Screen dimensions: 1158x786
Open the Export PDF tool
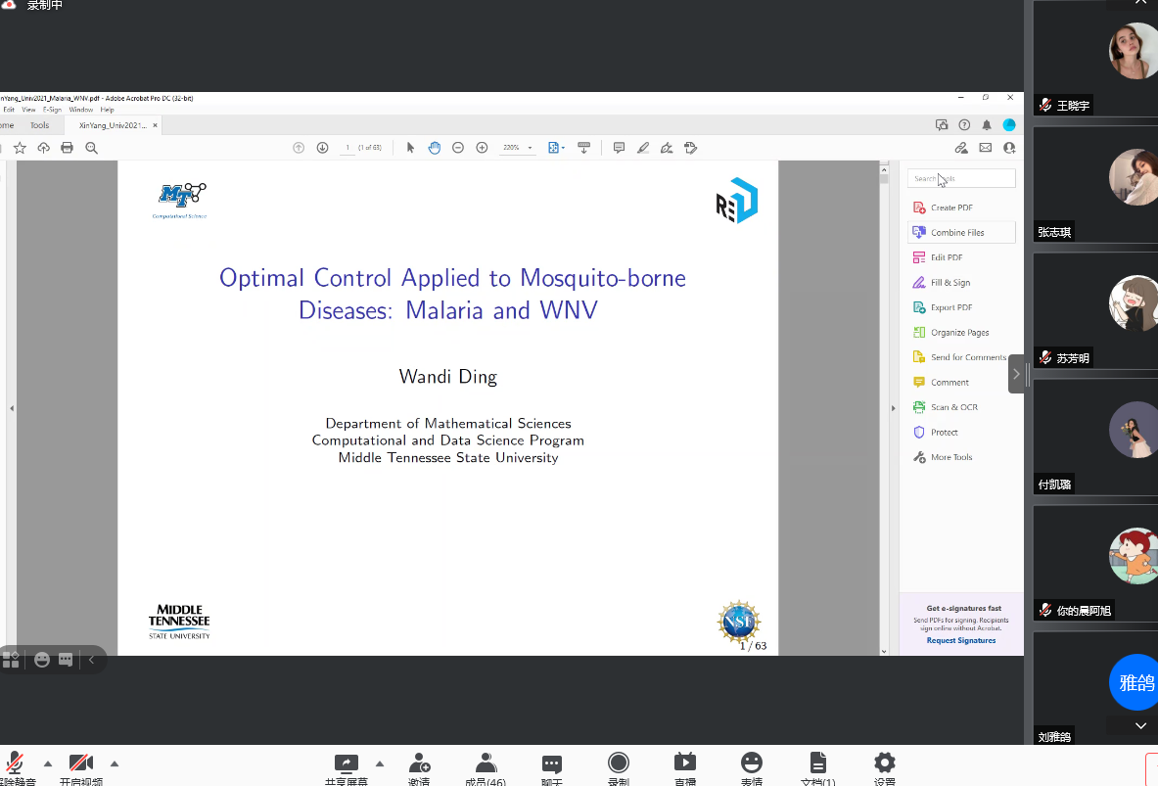950,307
